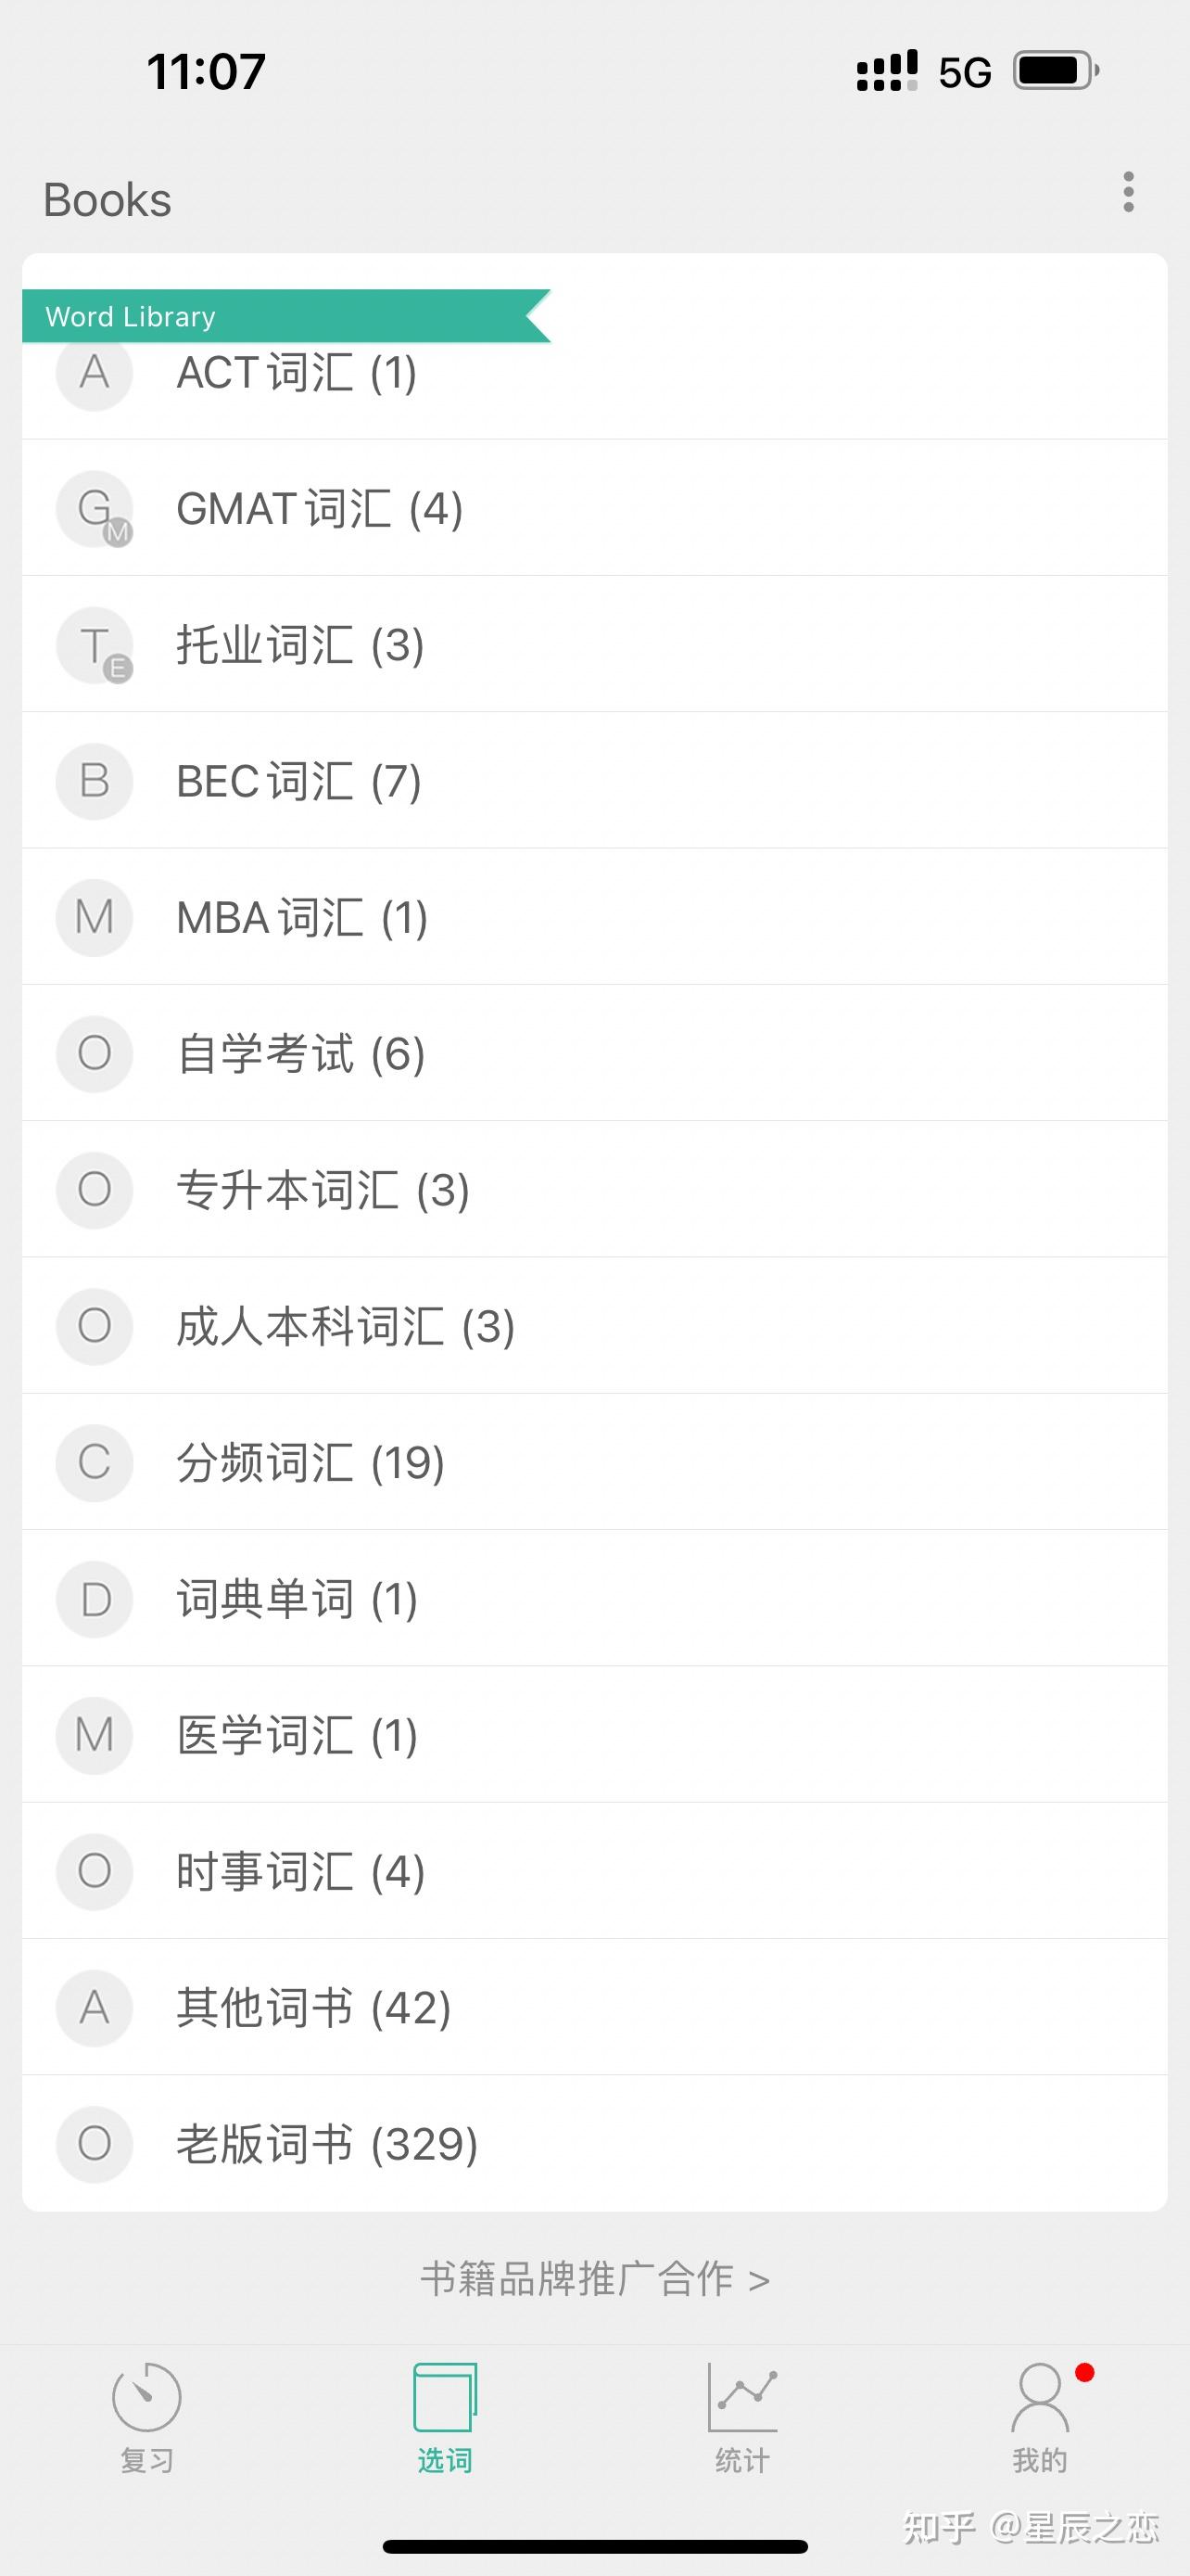
Task: Expand the 分频词汇 (19) category
Action: pyautogui.click(x=594, y=1462)
